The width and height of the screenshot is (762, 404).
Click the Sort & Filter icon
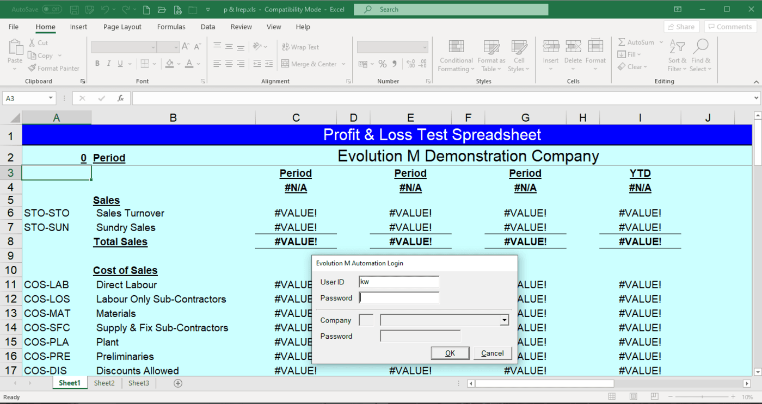pyautogui.click(x=677, y=47)
